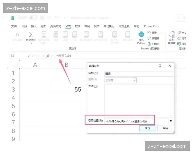
Task: Open the 其他函数 icon
Action: pos(127,35)
